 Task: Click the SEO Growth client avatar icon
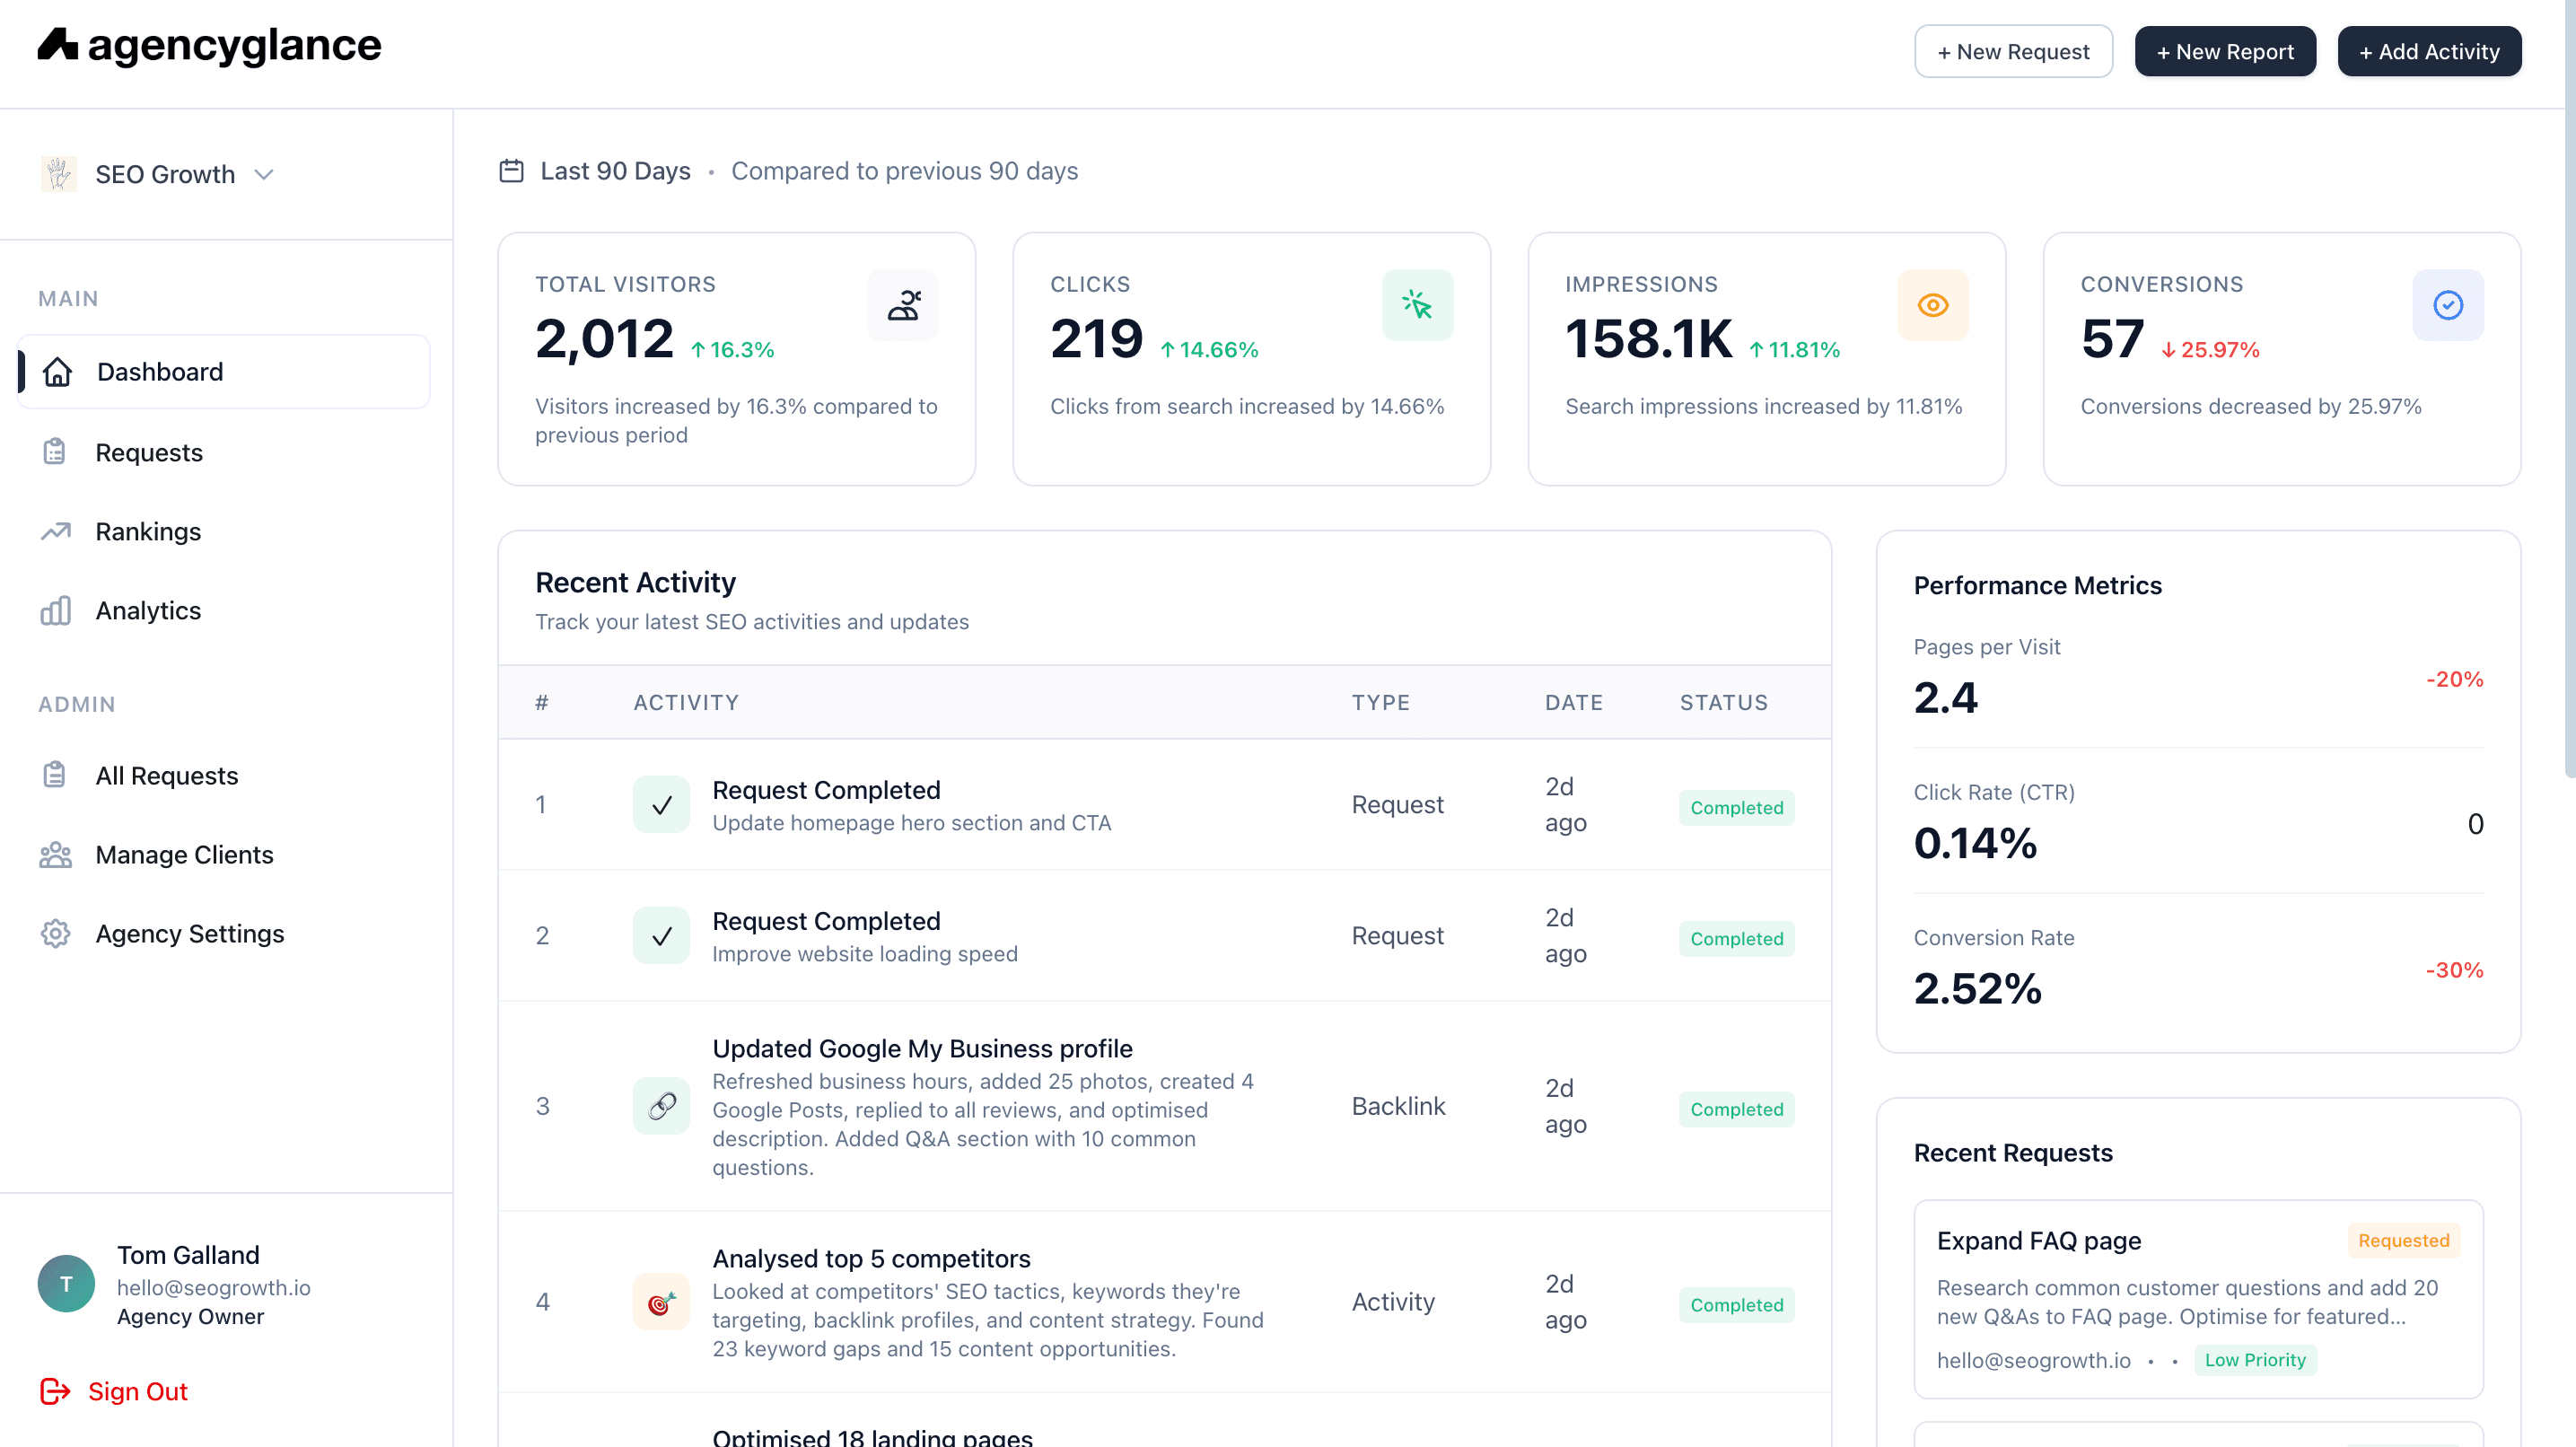pos(59,174)
